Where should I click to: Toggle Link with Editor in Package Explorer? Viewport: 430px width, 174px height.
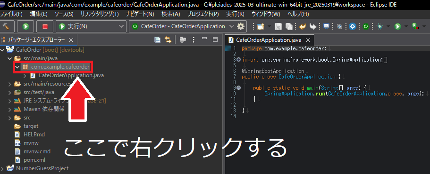168,40
